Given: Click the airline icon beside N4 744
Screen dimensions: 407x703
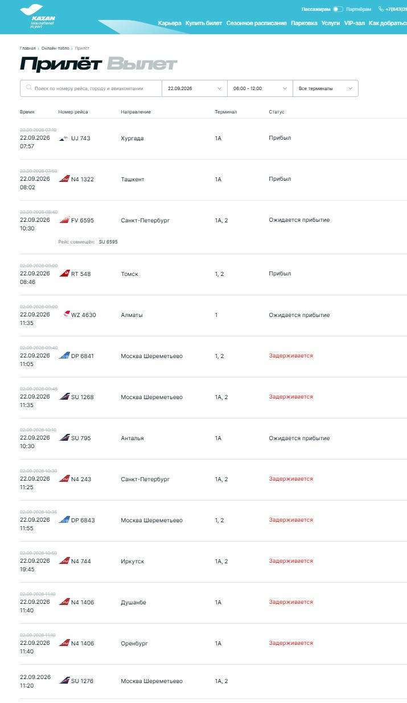Looking at the screenshot, I should [x=64, y=561].
